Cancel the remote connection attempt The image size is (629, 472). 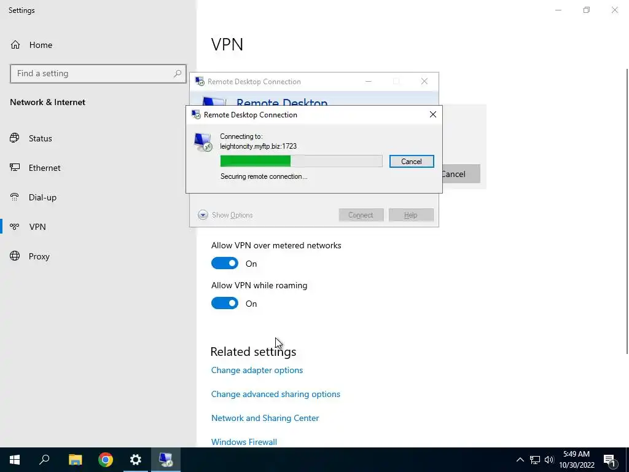pyautogui.click(x=412, y=162)
